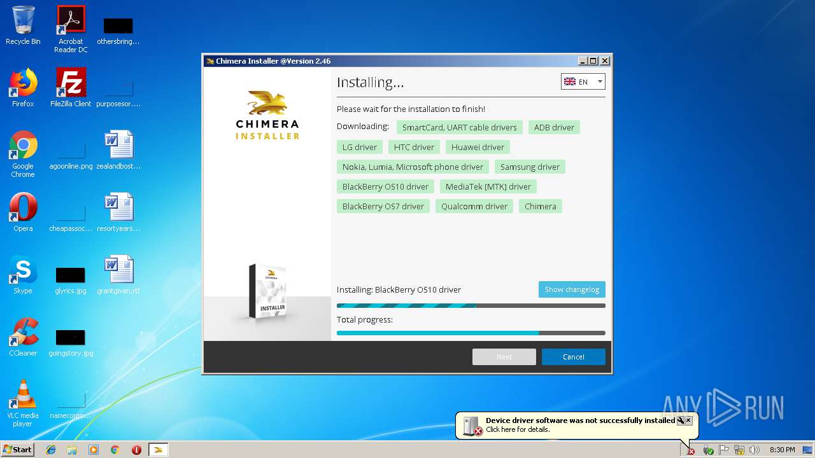Open Action Center flag tray icon

[x=724, y=450]
